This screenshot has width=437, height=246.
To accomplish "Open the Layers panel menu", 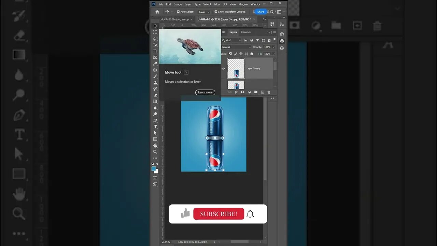I will pos(274,32).
